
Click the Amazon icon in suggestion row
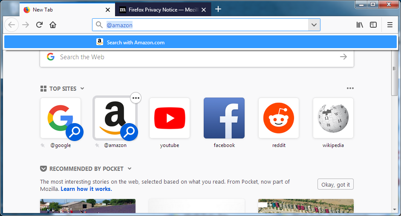pos(100,42)
